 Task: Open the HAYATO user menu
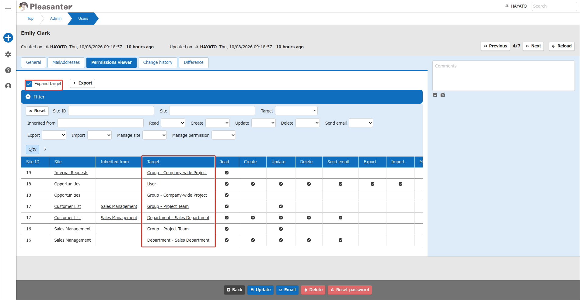click(516, 6)
